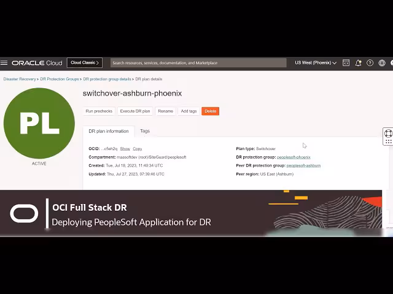Click the support lifebuoy icon
The image size is (393, 294).
coord(388,134)
